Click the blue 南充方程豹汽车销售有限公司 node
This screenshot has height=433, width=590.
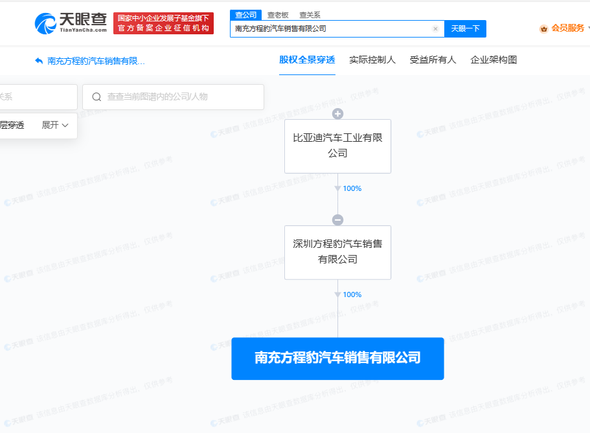[x=337, y=359]
